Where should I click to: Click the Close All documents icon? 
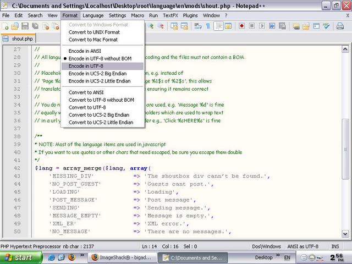click(x=56, y=26)
